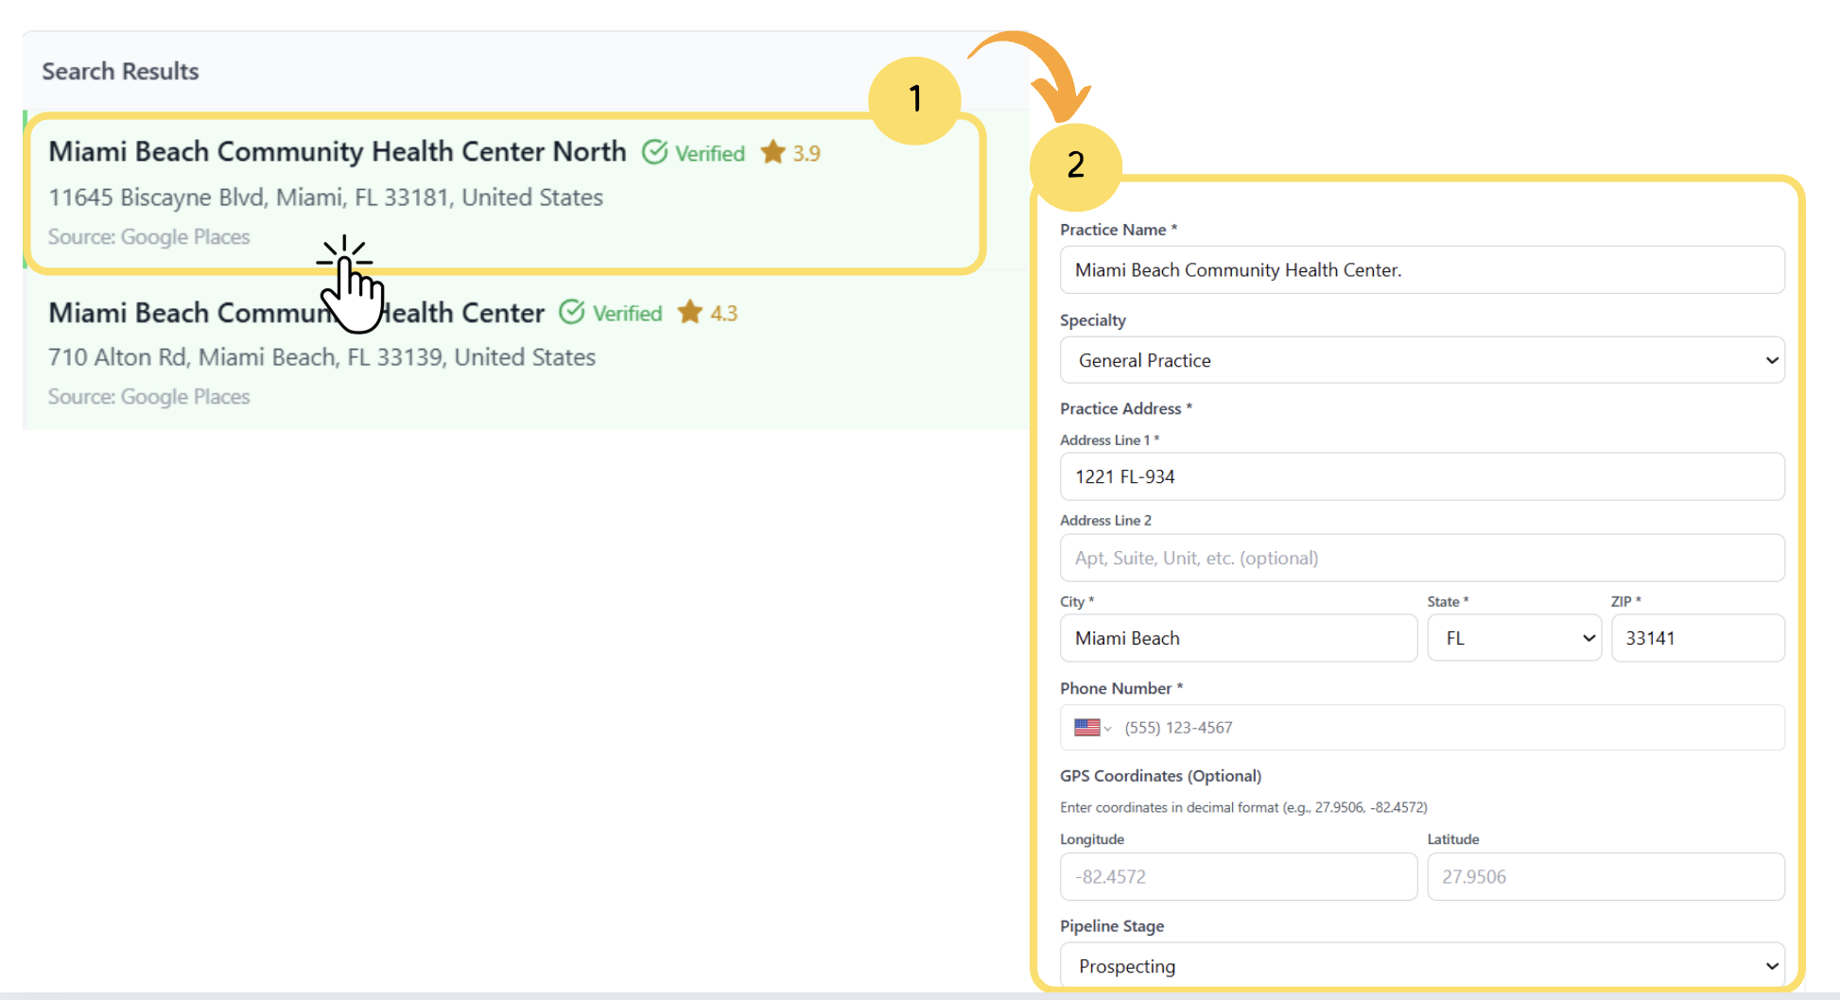Focus the Longitude coordinate field

tap(1238, 876)
